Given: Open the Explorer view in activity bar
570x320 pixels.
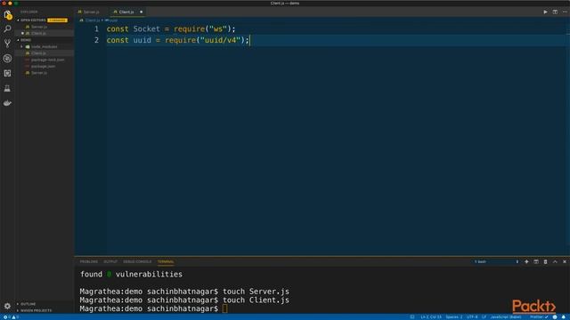Looking at the screenshot, I should (8, 14).
